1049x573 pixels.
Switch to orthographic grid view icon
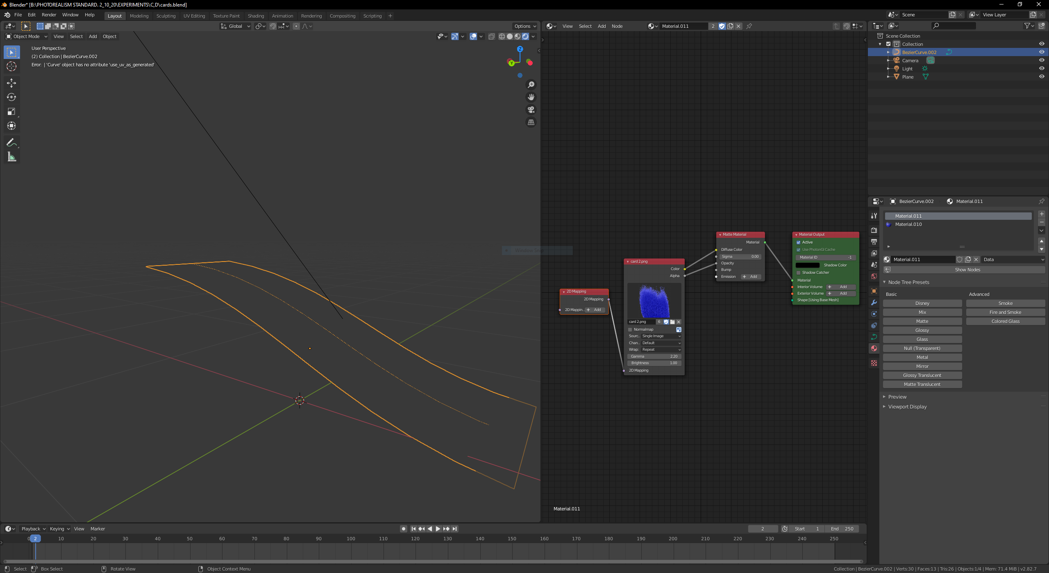coord(531,122)
